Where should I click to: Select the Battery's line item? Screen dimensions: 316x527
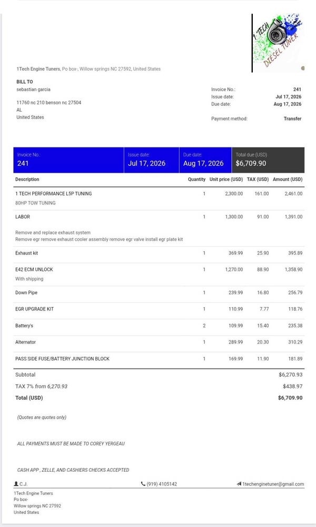tap(24, 326)
